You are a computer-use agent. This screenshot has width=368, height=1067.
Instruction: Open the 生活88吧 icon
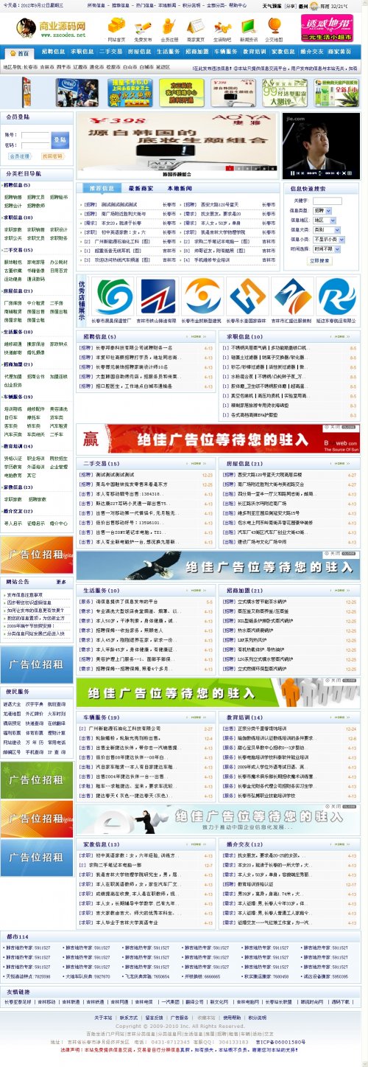coord(222,29)
